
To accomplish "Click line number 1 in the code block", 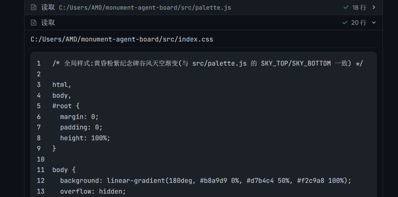I will [x=39, y=63].
